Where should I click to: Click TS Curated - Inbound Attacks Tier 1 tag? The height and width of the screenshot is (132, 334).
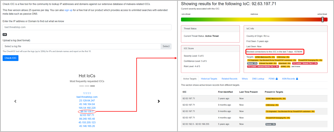[263, 67]
